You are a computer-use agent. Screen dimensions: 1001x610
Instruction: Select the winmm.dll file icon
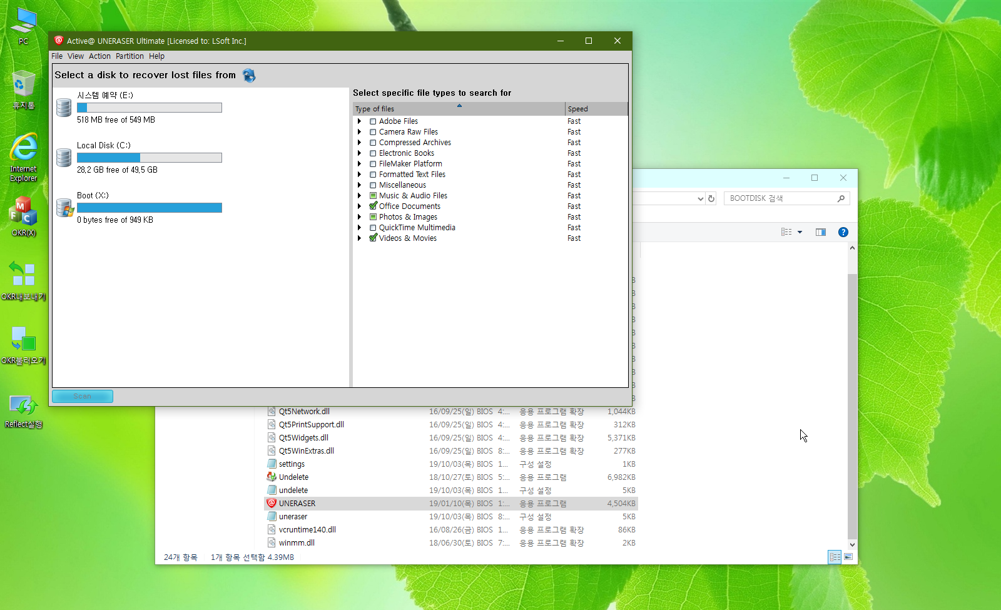coord(272,542)
